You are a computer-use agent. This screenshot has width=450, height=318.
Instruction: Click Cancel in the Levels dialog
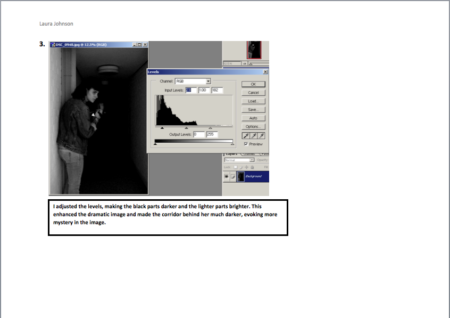click(253, 93)
